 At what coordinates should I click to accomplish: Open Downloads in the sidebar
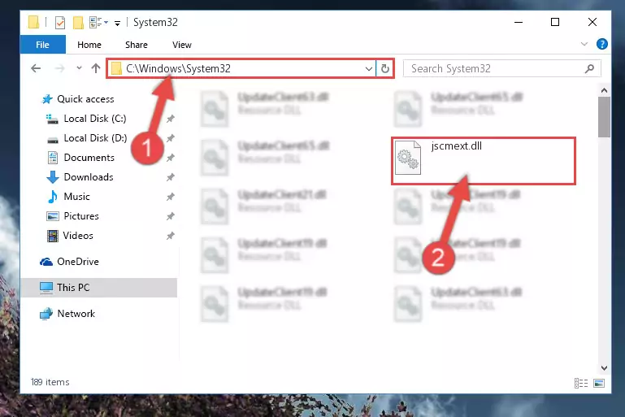tap(80, 177)
